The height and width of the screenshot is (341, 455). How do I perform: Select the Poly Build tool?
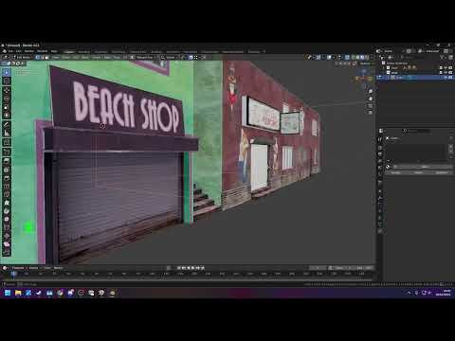click(x=7, y=203)
